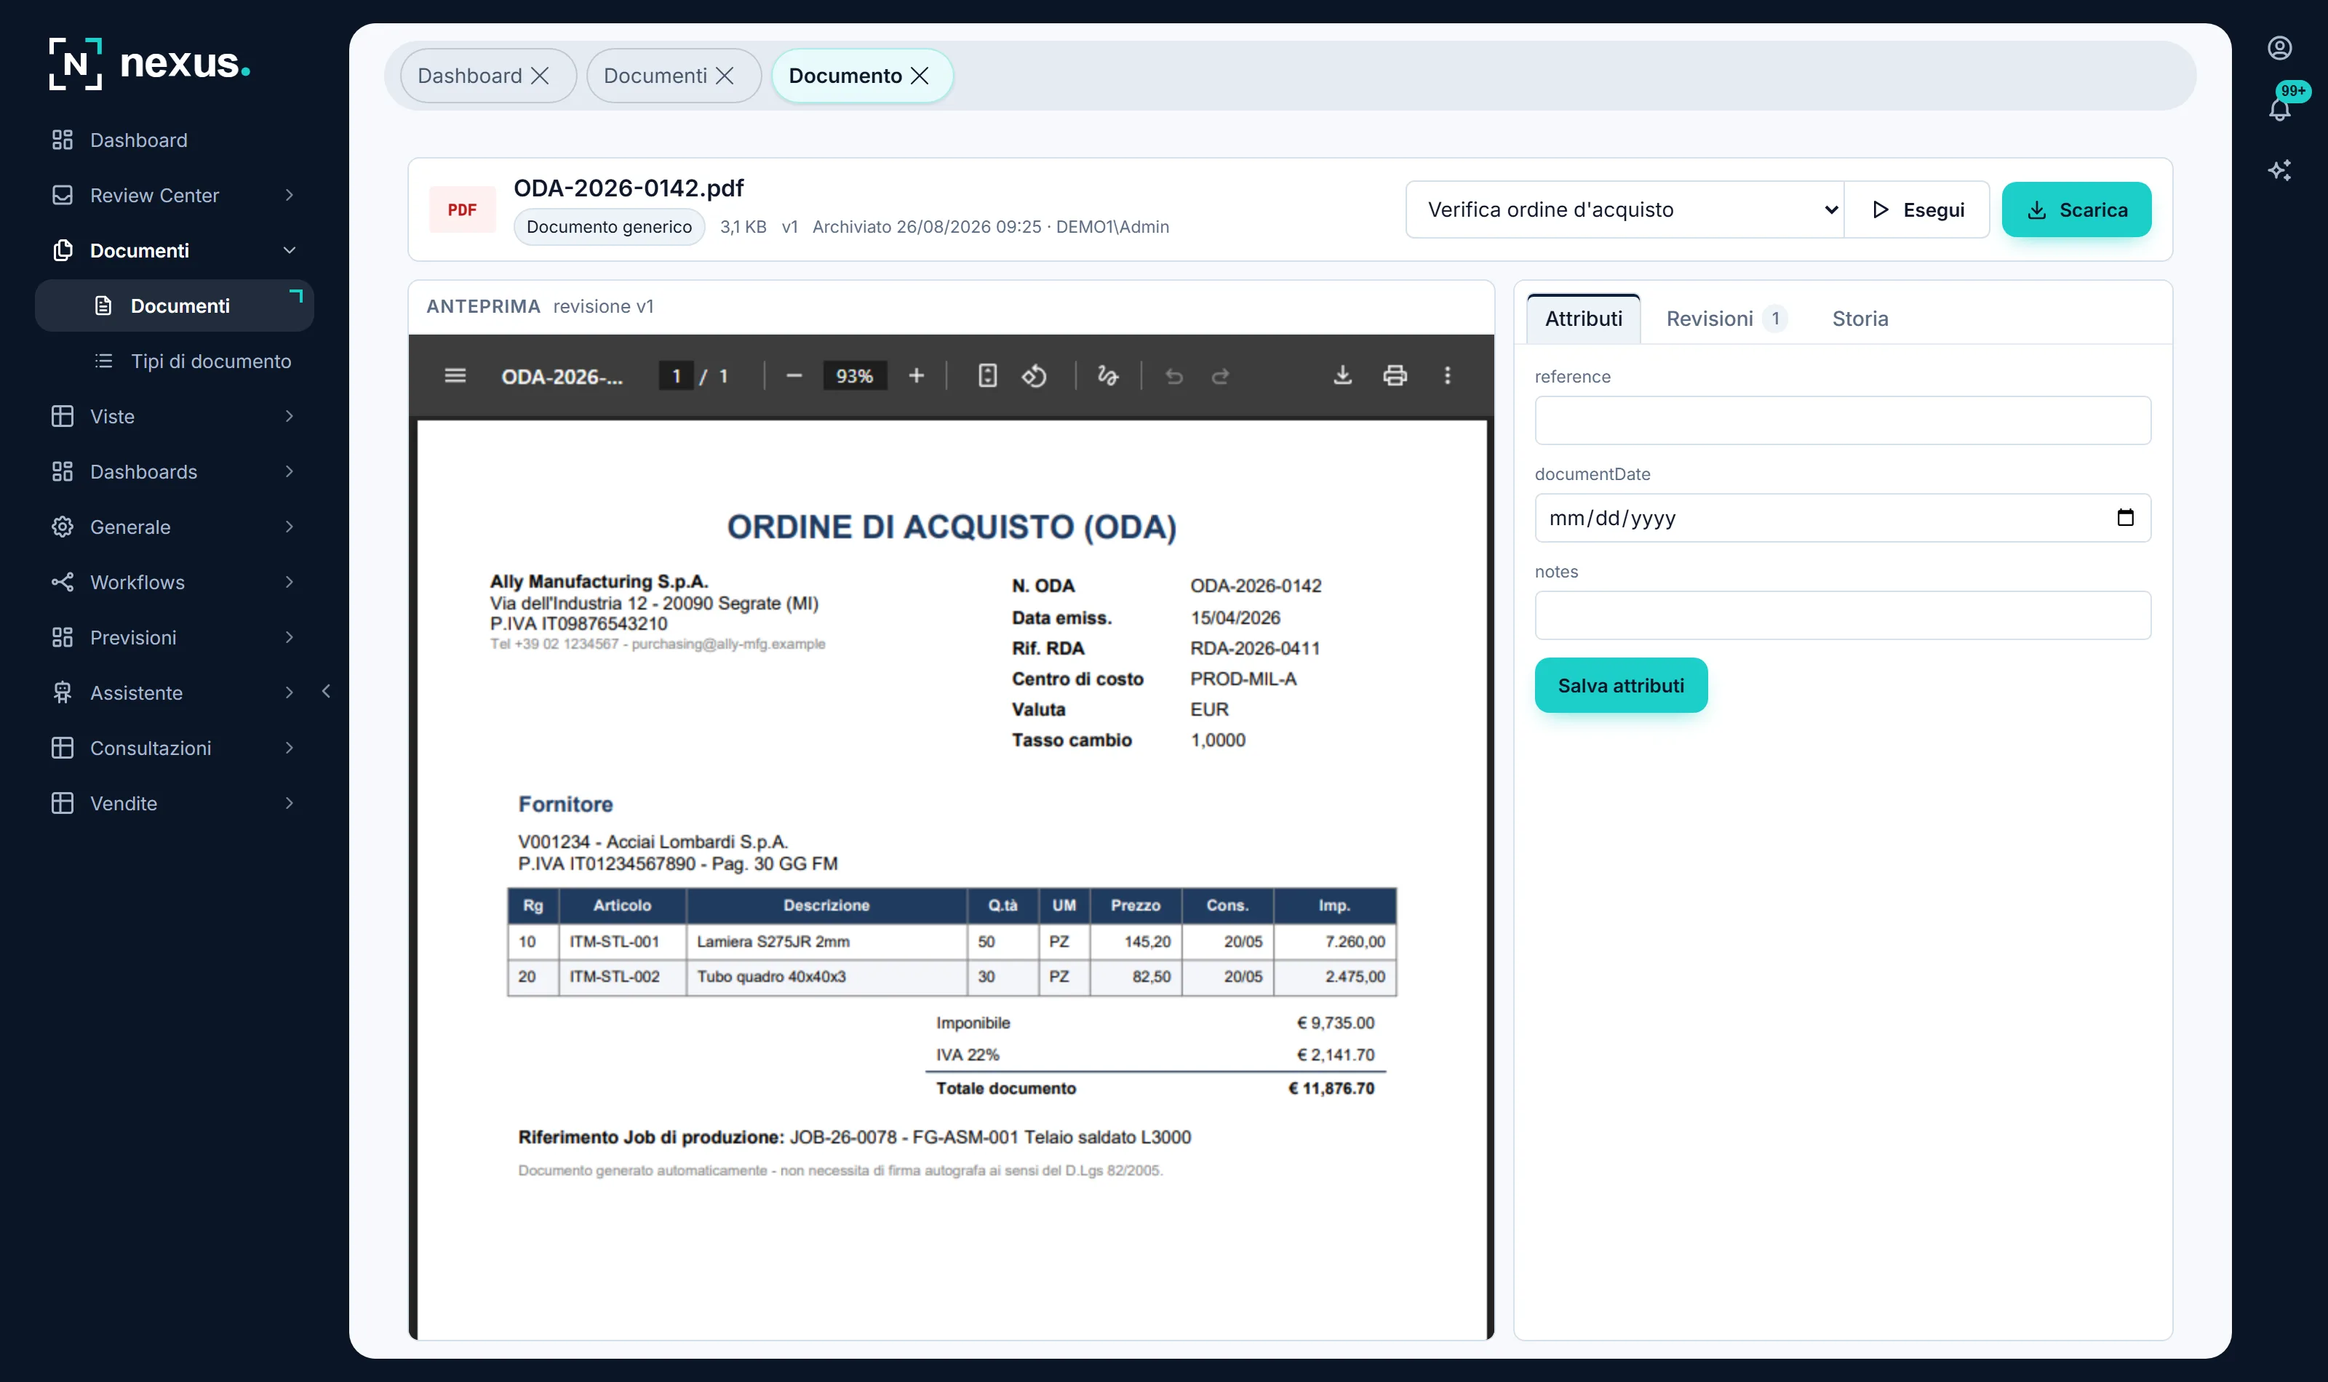
Task: Fit PDF page to width
Action: coord(987,375)
